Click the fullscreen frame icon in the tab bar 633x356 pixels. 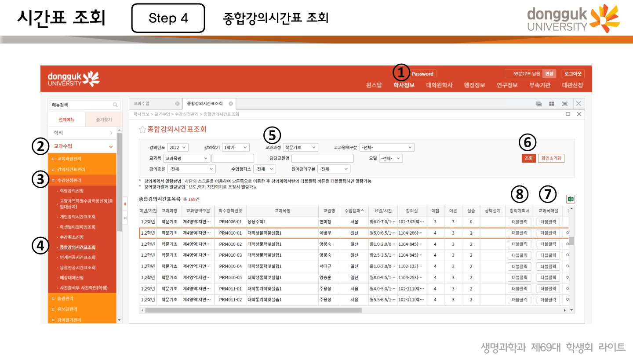point(564,104)
